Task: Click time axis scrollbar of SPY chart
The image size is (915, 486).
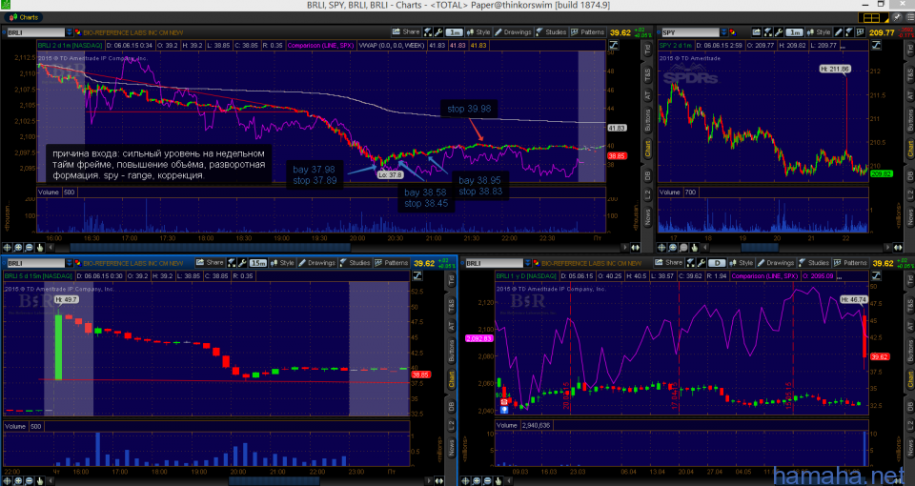Action: tap(760, 248)
